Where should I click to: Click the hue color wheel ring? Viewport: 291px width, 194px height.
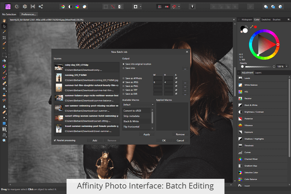pos(264,31)
